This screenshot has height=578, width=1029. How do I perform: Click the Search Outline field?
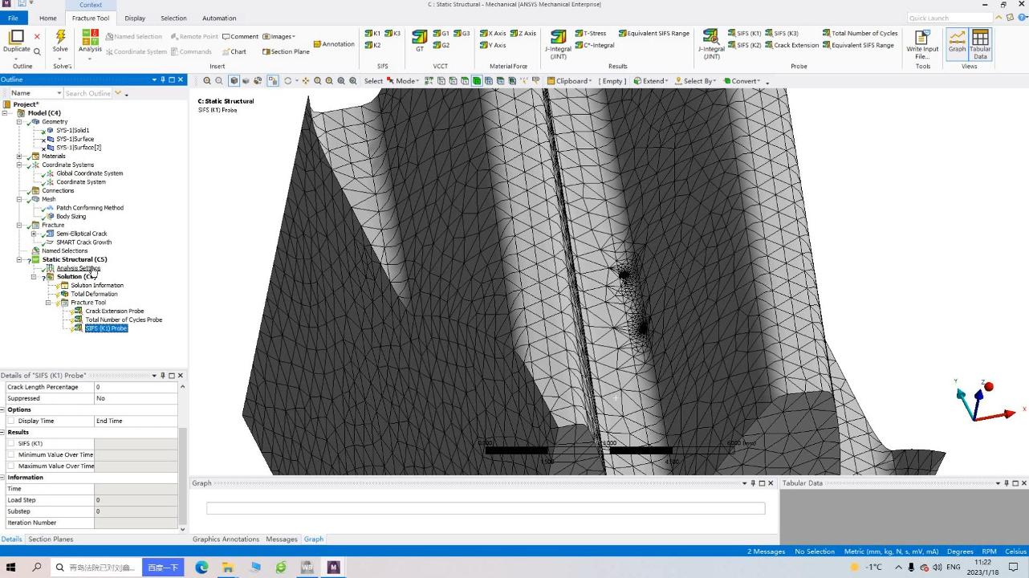pos(88,93)
